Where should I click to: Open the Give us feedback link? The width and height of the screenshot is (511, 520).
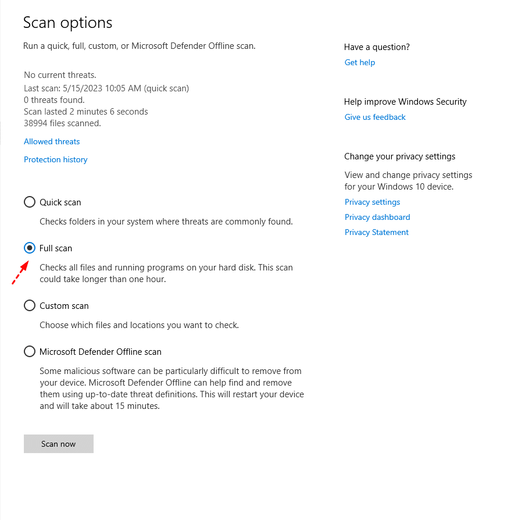click(x=375, y=117)
